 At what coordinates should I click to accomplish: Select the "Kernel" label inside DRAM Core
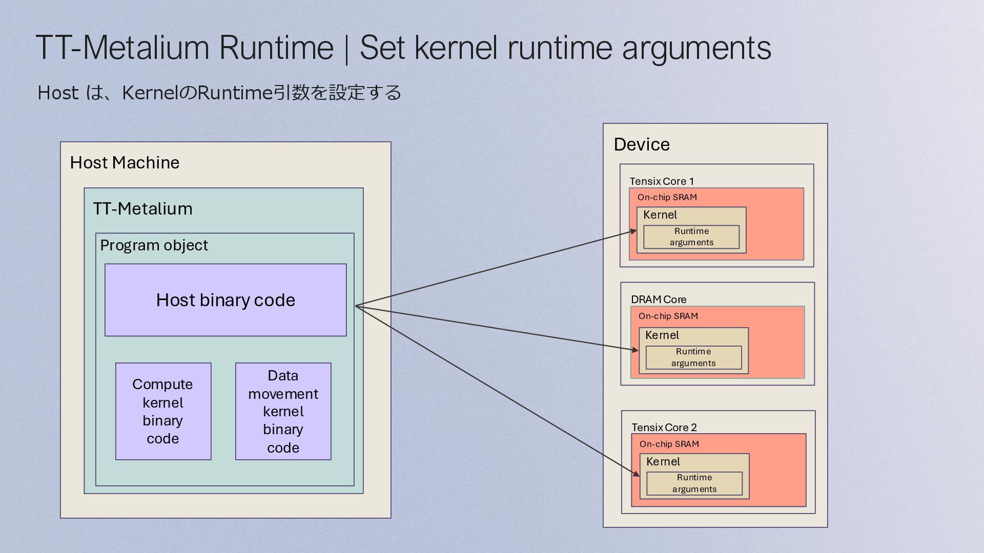pyautogui.click(x=662, y=335)
